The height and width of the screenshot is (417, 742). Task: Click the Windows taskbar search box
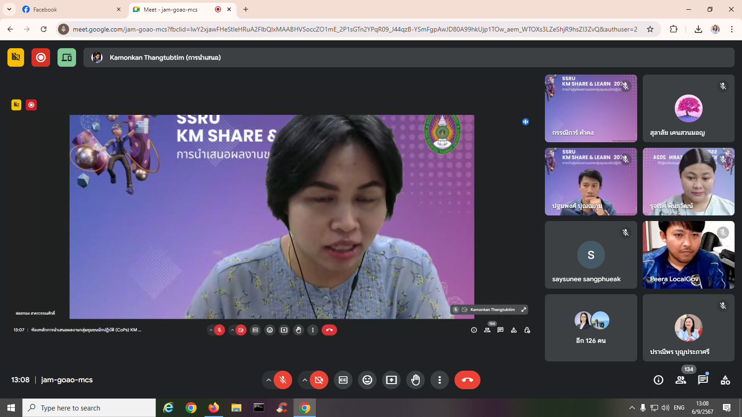[x=89, y=408]
